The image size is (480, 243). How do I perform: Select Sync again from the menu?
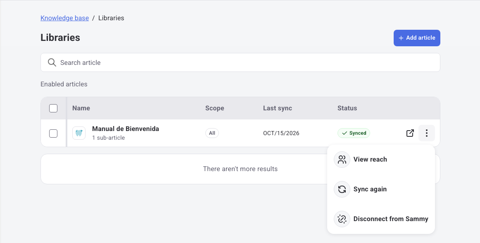pos(381,189)
